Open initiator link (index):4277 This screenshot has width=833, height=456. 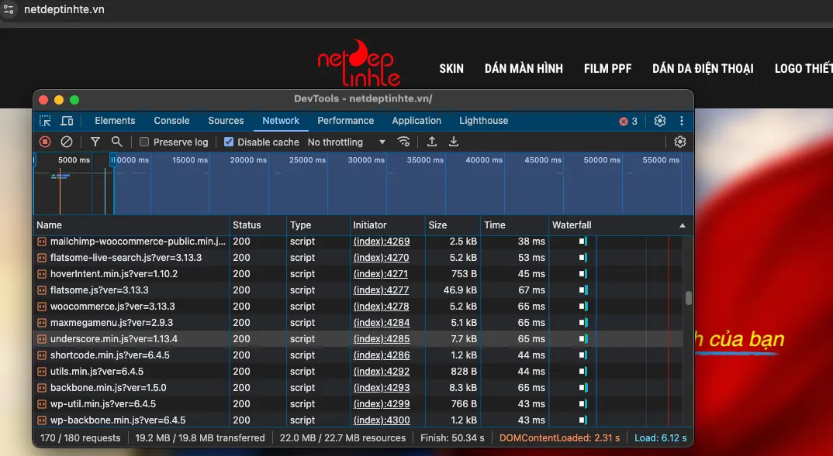[382, 290]
